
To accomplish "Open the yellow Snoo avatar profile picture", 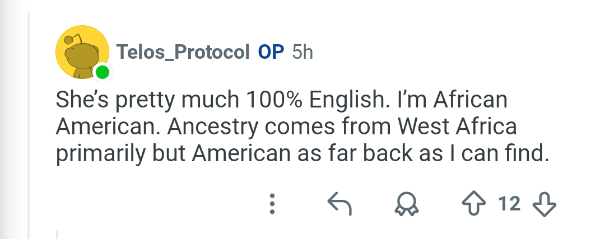I will (82, 52).
